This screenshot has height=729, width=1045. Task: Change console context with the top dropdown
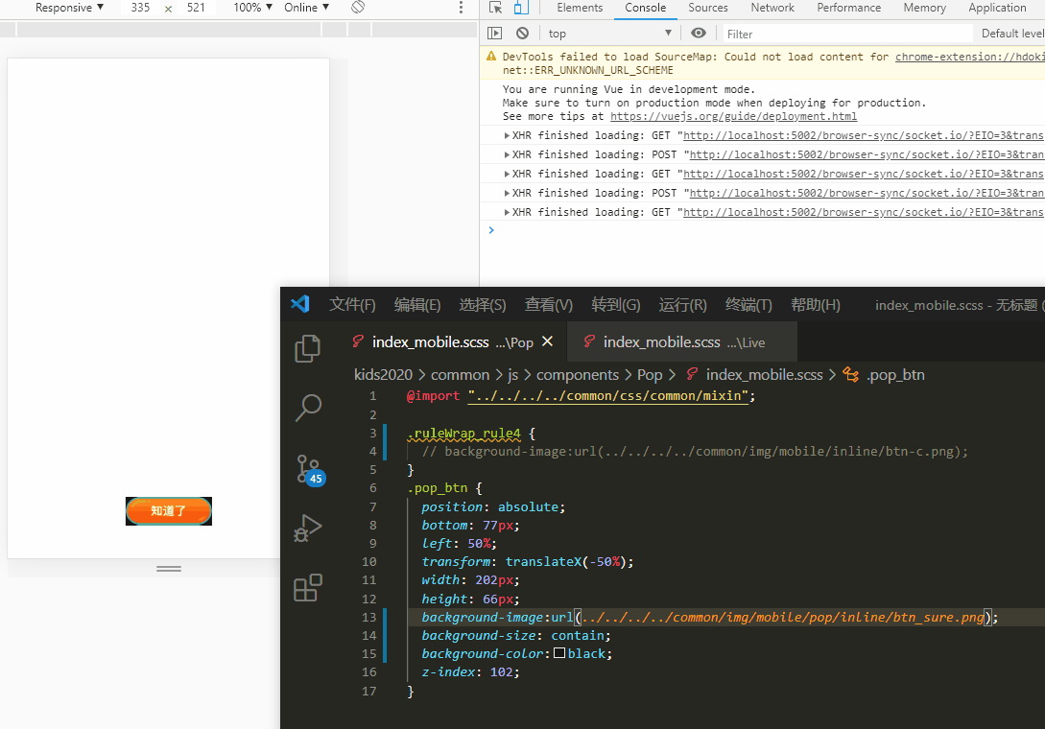[609, 33]
